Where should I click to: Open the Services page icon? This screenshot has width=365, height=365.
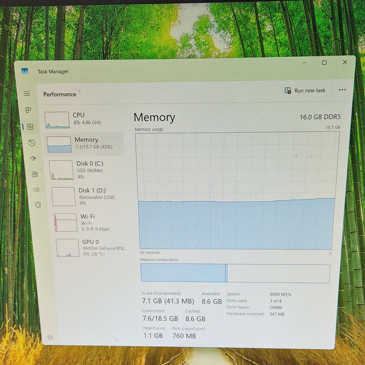point(38,205)
